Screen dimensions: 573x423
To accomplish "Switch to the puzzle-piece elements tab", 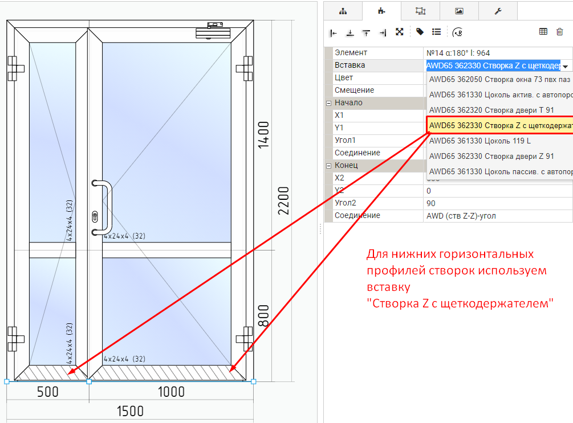I will pyautogui.click(x=381, y=11).
